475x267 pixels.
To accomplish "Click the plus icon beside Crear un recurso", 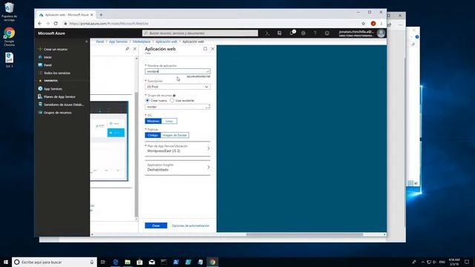I will [40, 49].
